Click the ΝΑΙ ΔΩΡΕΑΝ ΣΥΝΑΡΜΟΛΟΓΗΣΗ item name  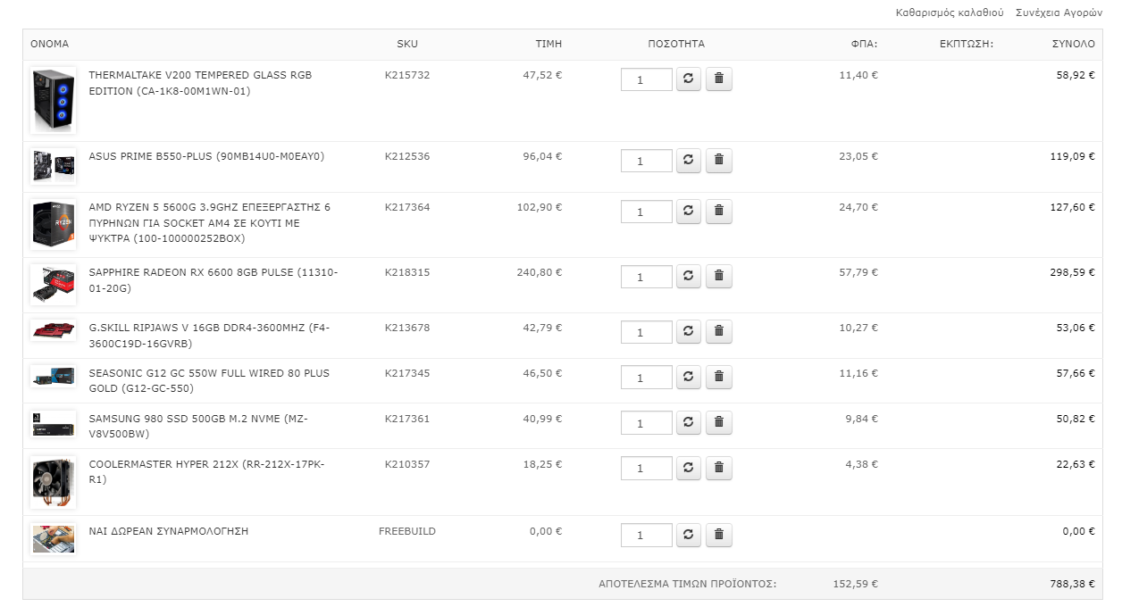169,531
